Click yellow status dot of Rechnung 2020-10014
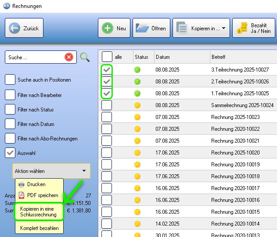 137,223
